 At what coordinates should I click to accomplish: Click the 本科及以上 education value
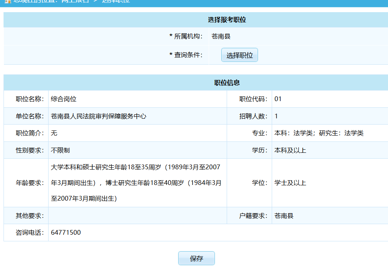click(x=290, y=150)
